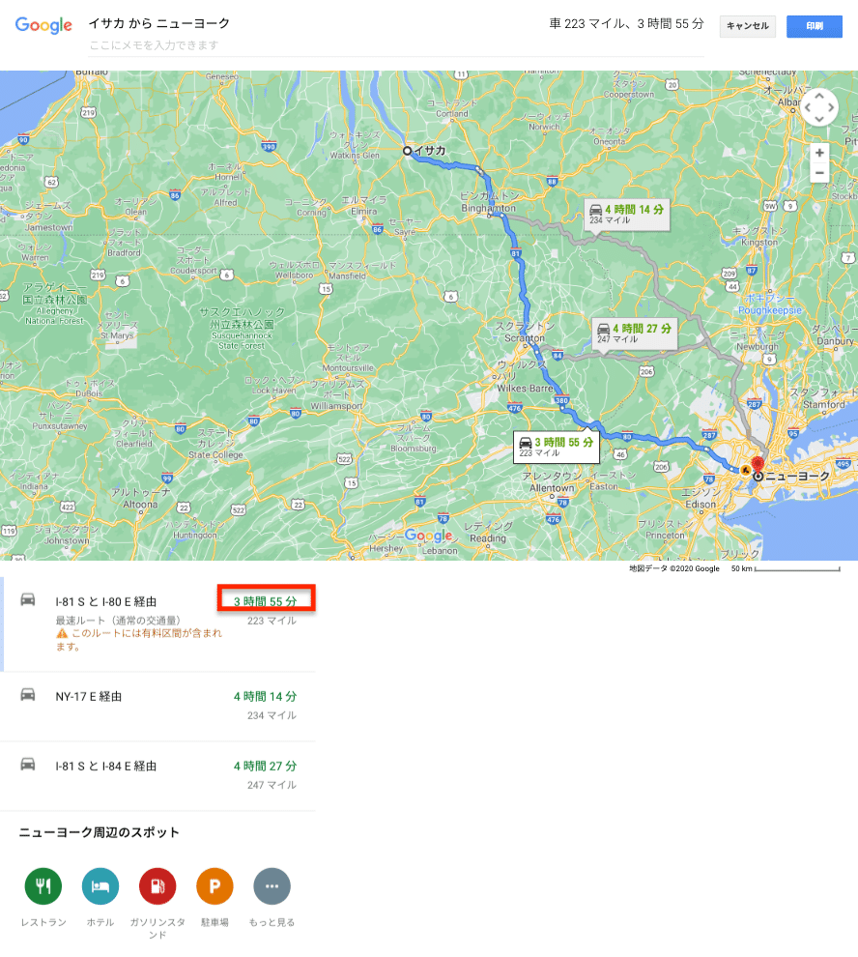The image size is (858, 957).
Task: Click the map pan compass control
Action: point(819,107)
